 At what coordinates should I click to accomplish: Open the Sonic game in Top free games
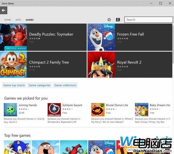(x=18, y=147)
